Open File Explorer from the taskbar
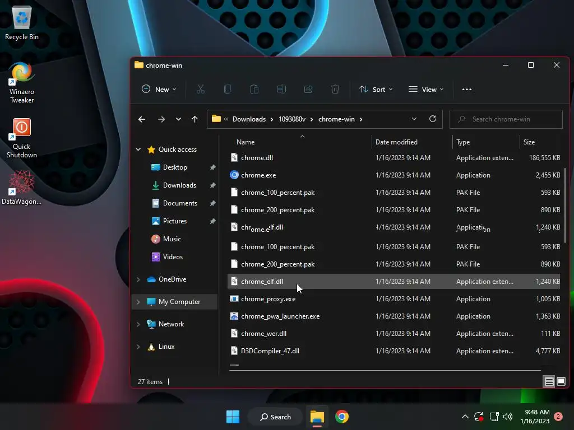This screenshot has height=430, width=574. pyautogui.click(x=317, y=417)
